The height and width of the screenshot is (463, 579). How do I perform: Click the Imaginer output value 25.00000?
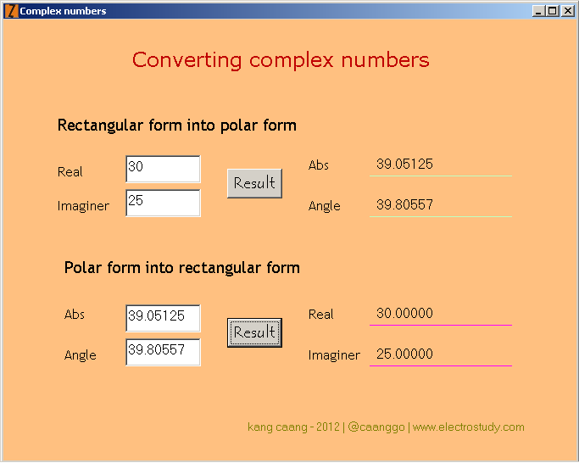[x=404, y=354]
